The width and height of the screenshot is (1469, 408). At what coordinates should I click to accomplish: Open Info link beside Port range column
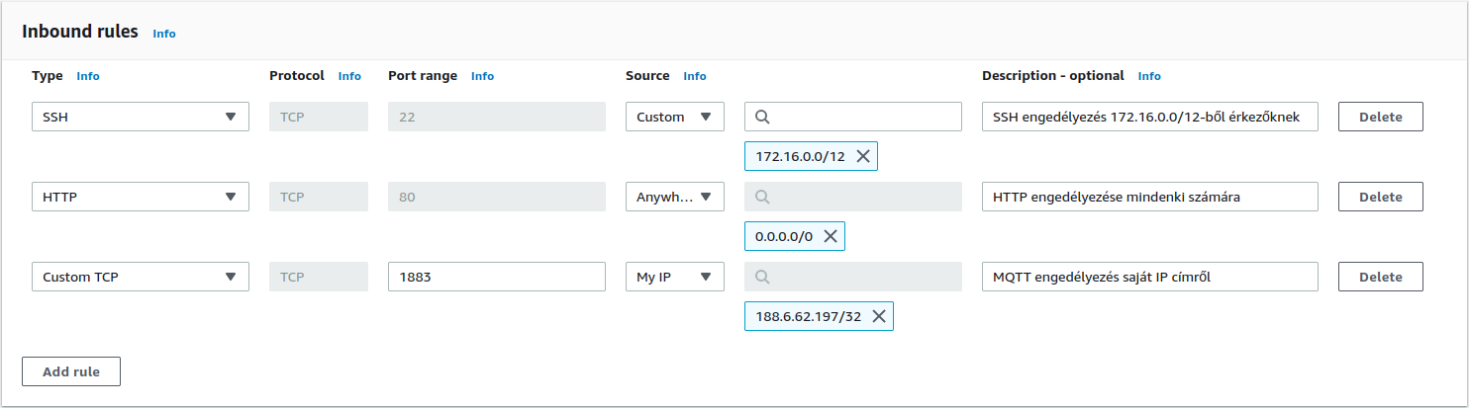pyautogui.click(x=482, y=76)
